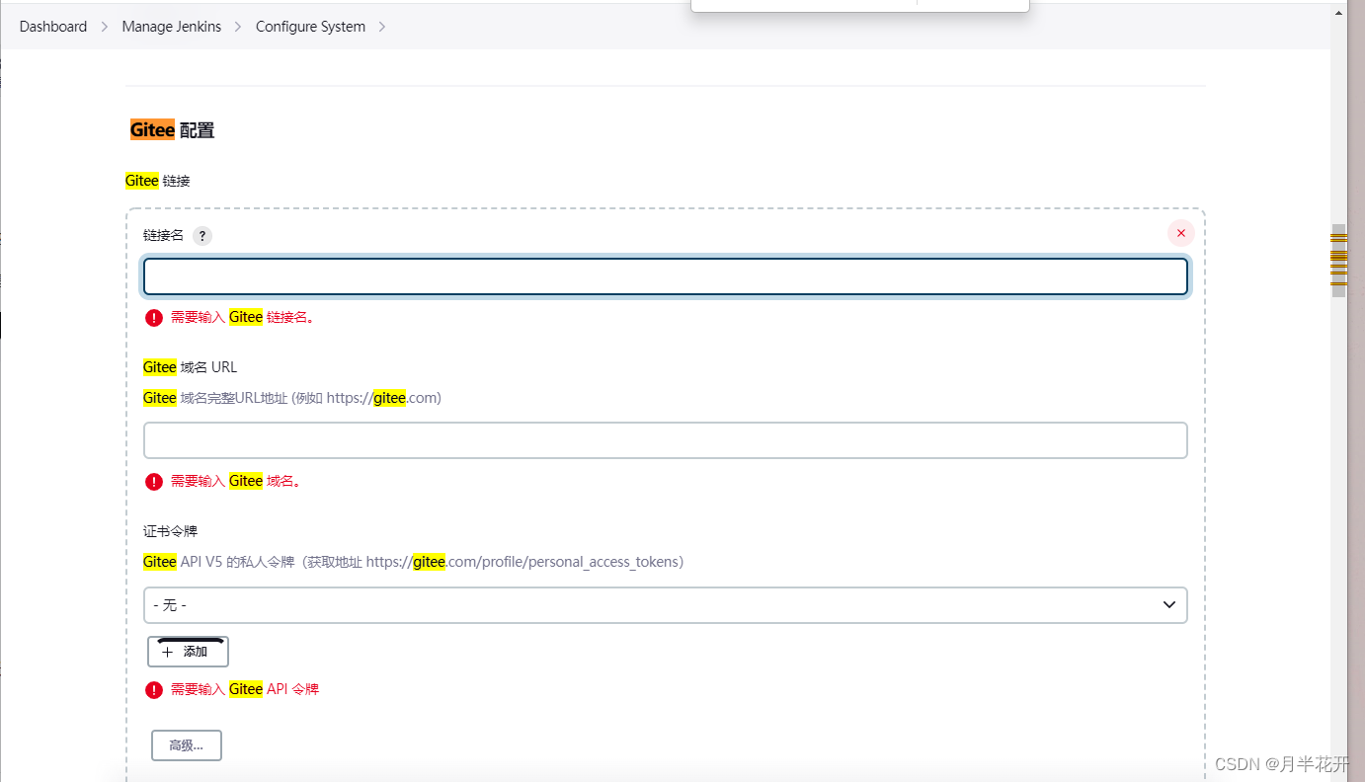The width and height of the screenshot is (1365, 782).
Task: Click error icon beside 需要输入 Gitee 域名
Action: [154, 482]
